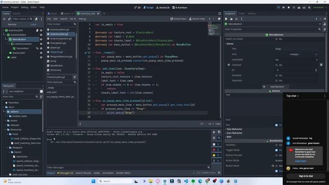
Task: Open the script icon on the InventorySlot node
Action: [37, 30]
